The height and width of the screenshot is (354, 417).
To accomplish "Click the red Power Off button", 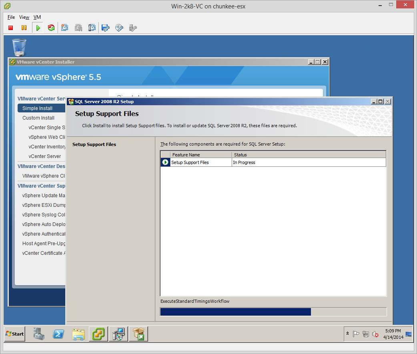I will (11, 28).
